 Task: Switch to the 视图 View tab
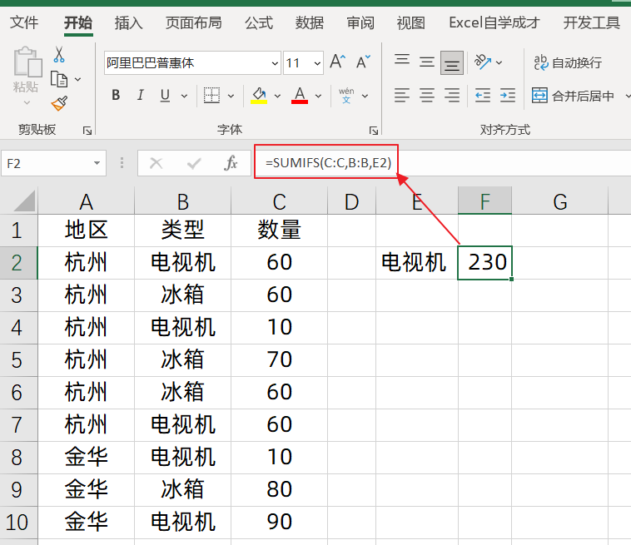tap(410, 22)
